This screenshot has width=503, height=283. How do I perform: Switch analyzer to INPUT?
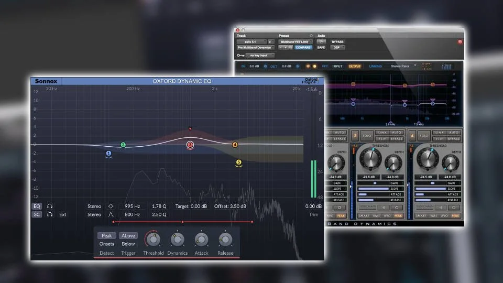pos(337,66)
